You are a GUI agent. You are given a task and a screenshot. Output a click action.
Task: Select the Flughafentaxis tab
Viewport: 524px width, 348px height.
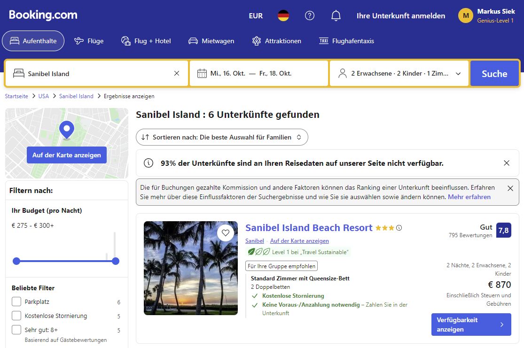346,41
